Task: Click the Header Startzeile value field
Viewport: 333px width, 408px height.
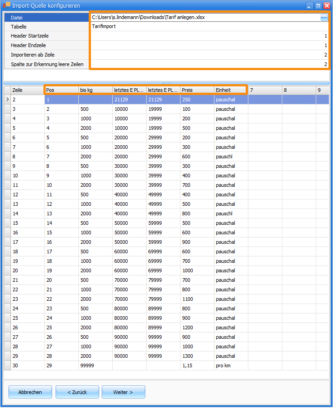Action: pyautogui.click(x=209, y=36)
